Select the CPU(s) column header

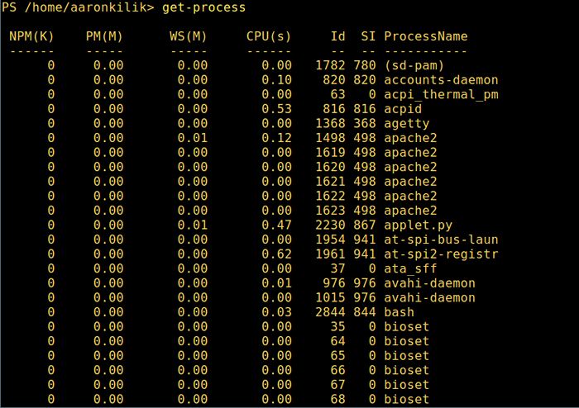pos(269,36)
